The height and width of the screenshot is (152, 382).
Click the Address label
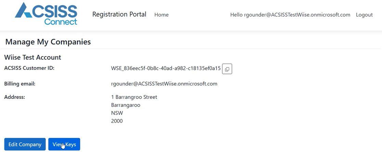click(x=14, y=97)
